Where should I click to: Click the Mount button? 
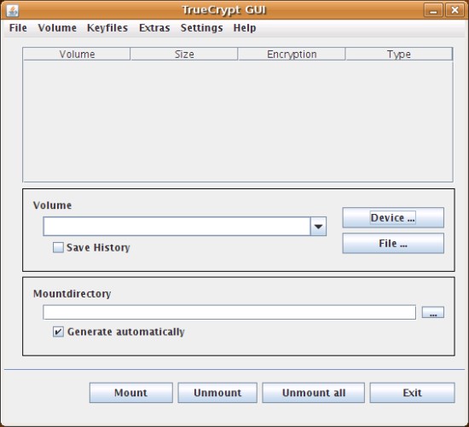click(x=131, y=393)
